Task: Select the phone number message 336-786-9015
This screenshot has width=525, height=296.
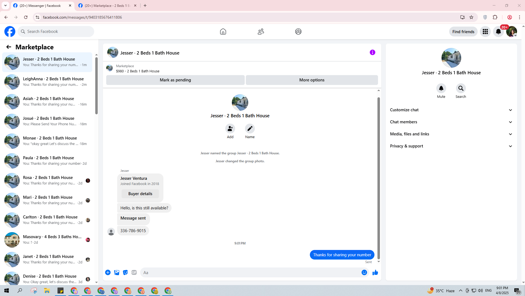Action: point(133,231)
